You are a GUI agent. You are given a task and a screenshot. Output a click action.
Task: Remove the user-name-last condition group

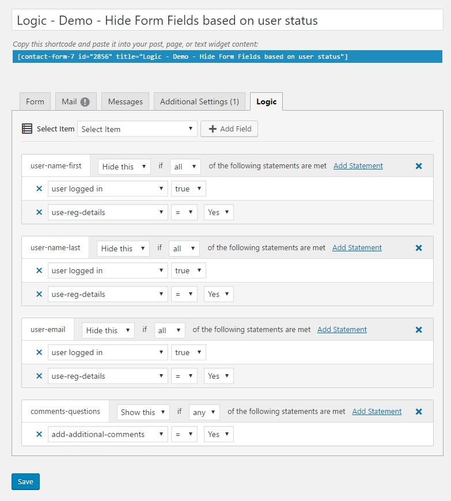[419, 247]
